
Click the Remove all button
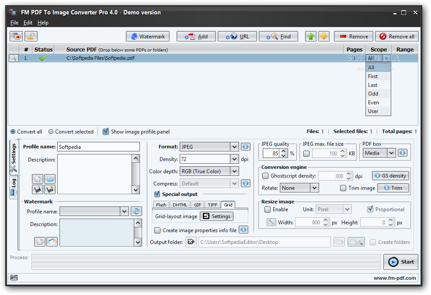click(x=396, y=36)
